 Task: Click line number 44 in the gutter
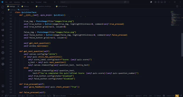10,51
